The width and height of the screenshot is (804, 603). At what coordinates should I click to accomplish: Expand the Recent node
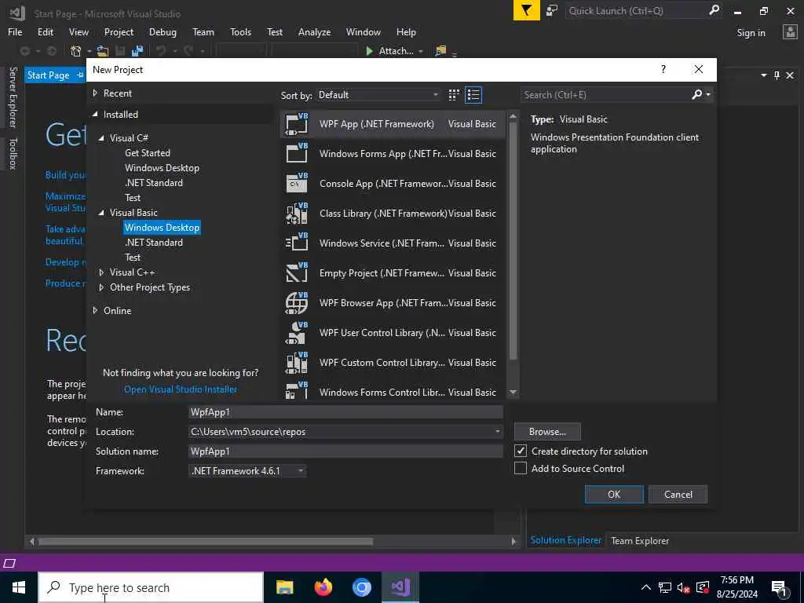(95, 93)
